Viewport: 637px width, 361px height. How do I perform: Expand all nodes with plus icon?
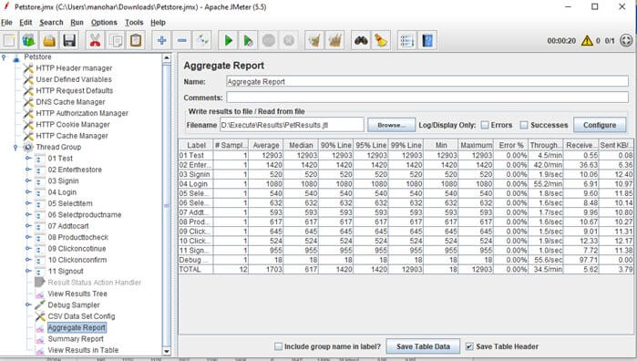click(x=161, y=41)
